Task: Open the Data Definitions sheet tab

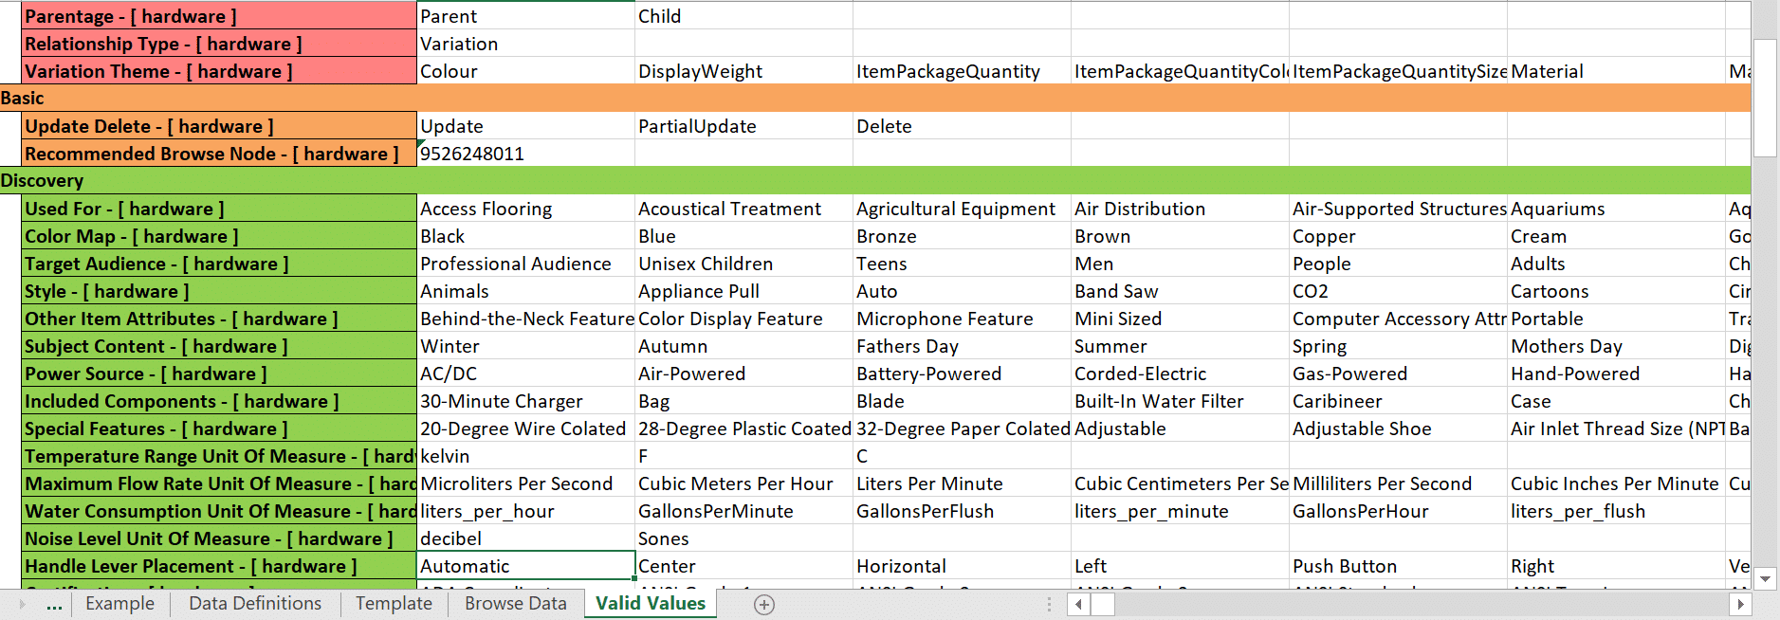Action: (255, 604)
